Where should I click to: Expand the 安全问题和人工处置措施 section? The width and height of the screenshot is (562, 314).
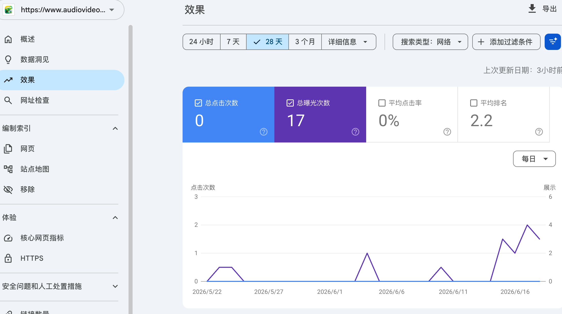(x=115, y=286)
